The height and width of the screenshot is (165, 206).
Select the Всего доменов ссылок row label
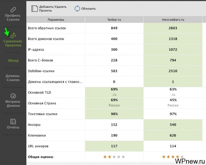46,39
